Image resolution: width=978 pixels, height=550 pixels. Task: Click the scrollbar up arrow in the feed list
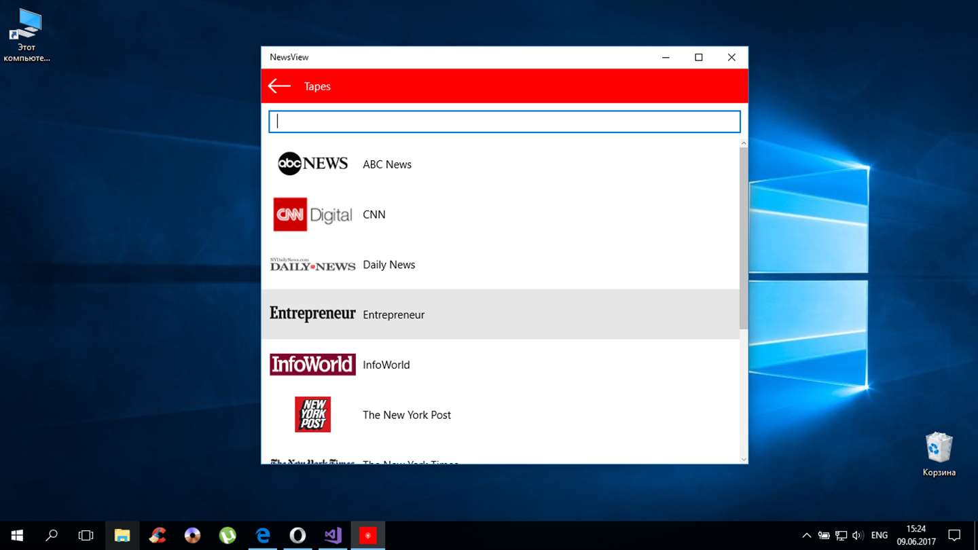click(x=744, y=143)
